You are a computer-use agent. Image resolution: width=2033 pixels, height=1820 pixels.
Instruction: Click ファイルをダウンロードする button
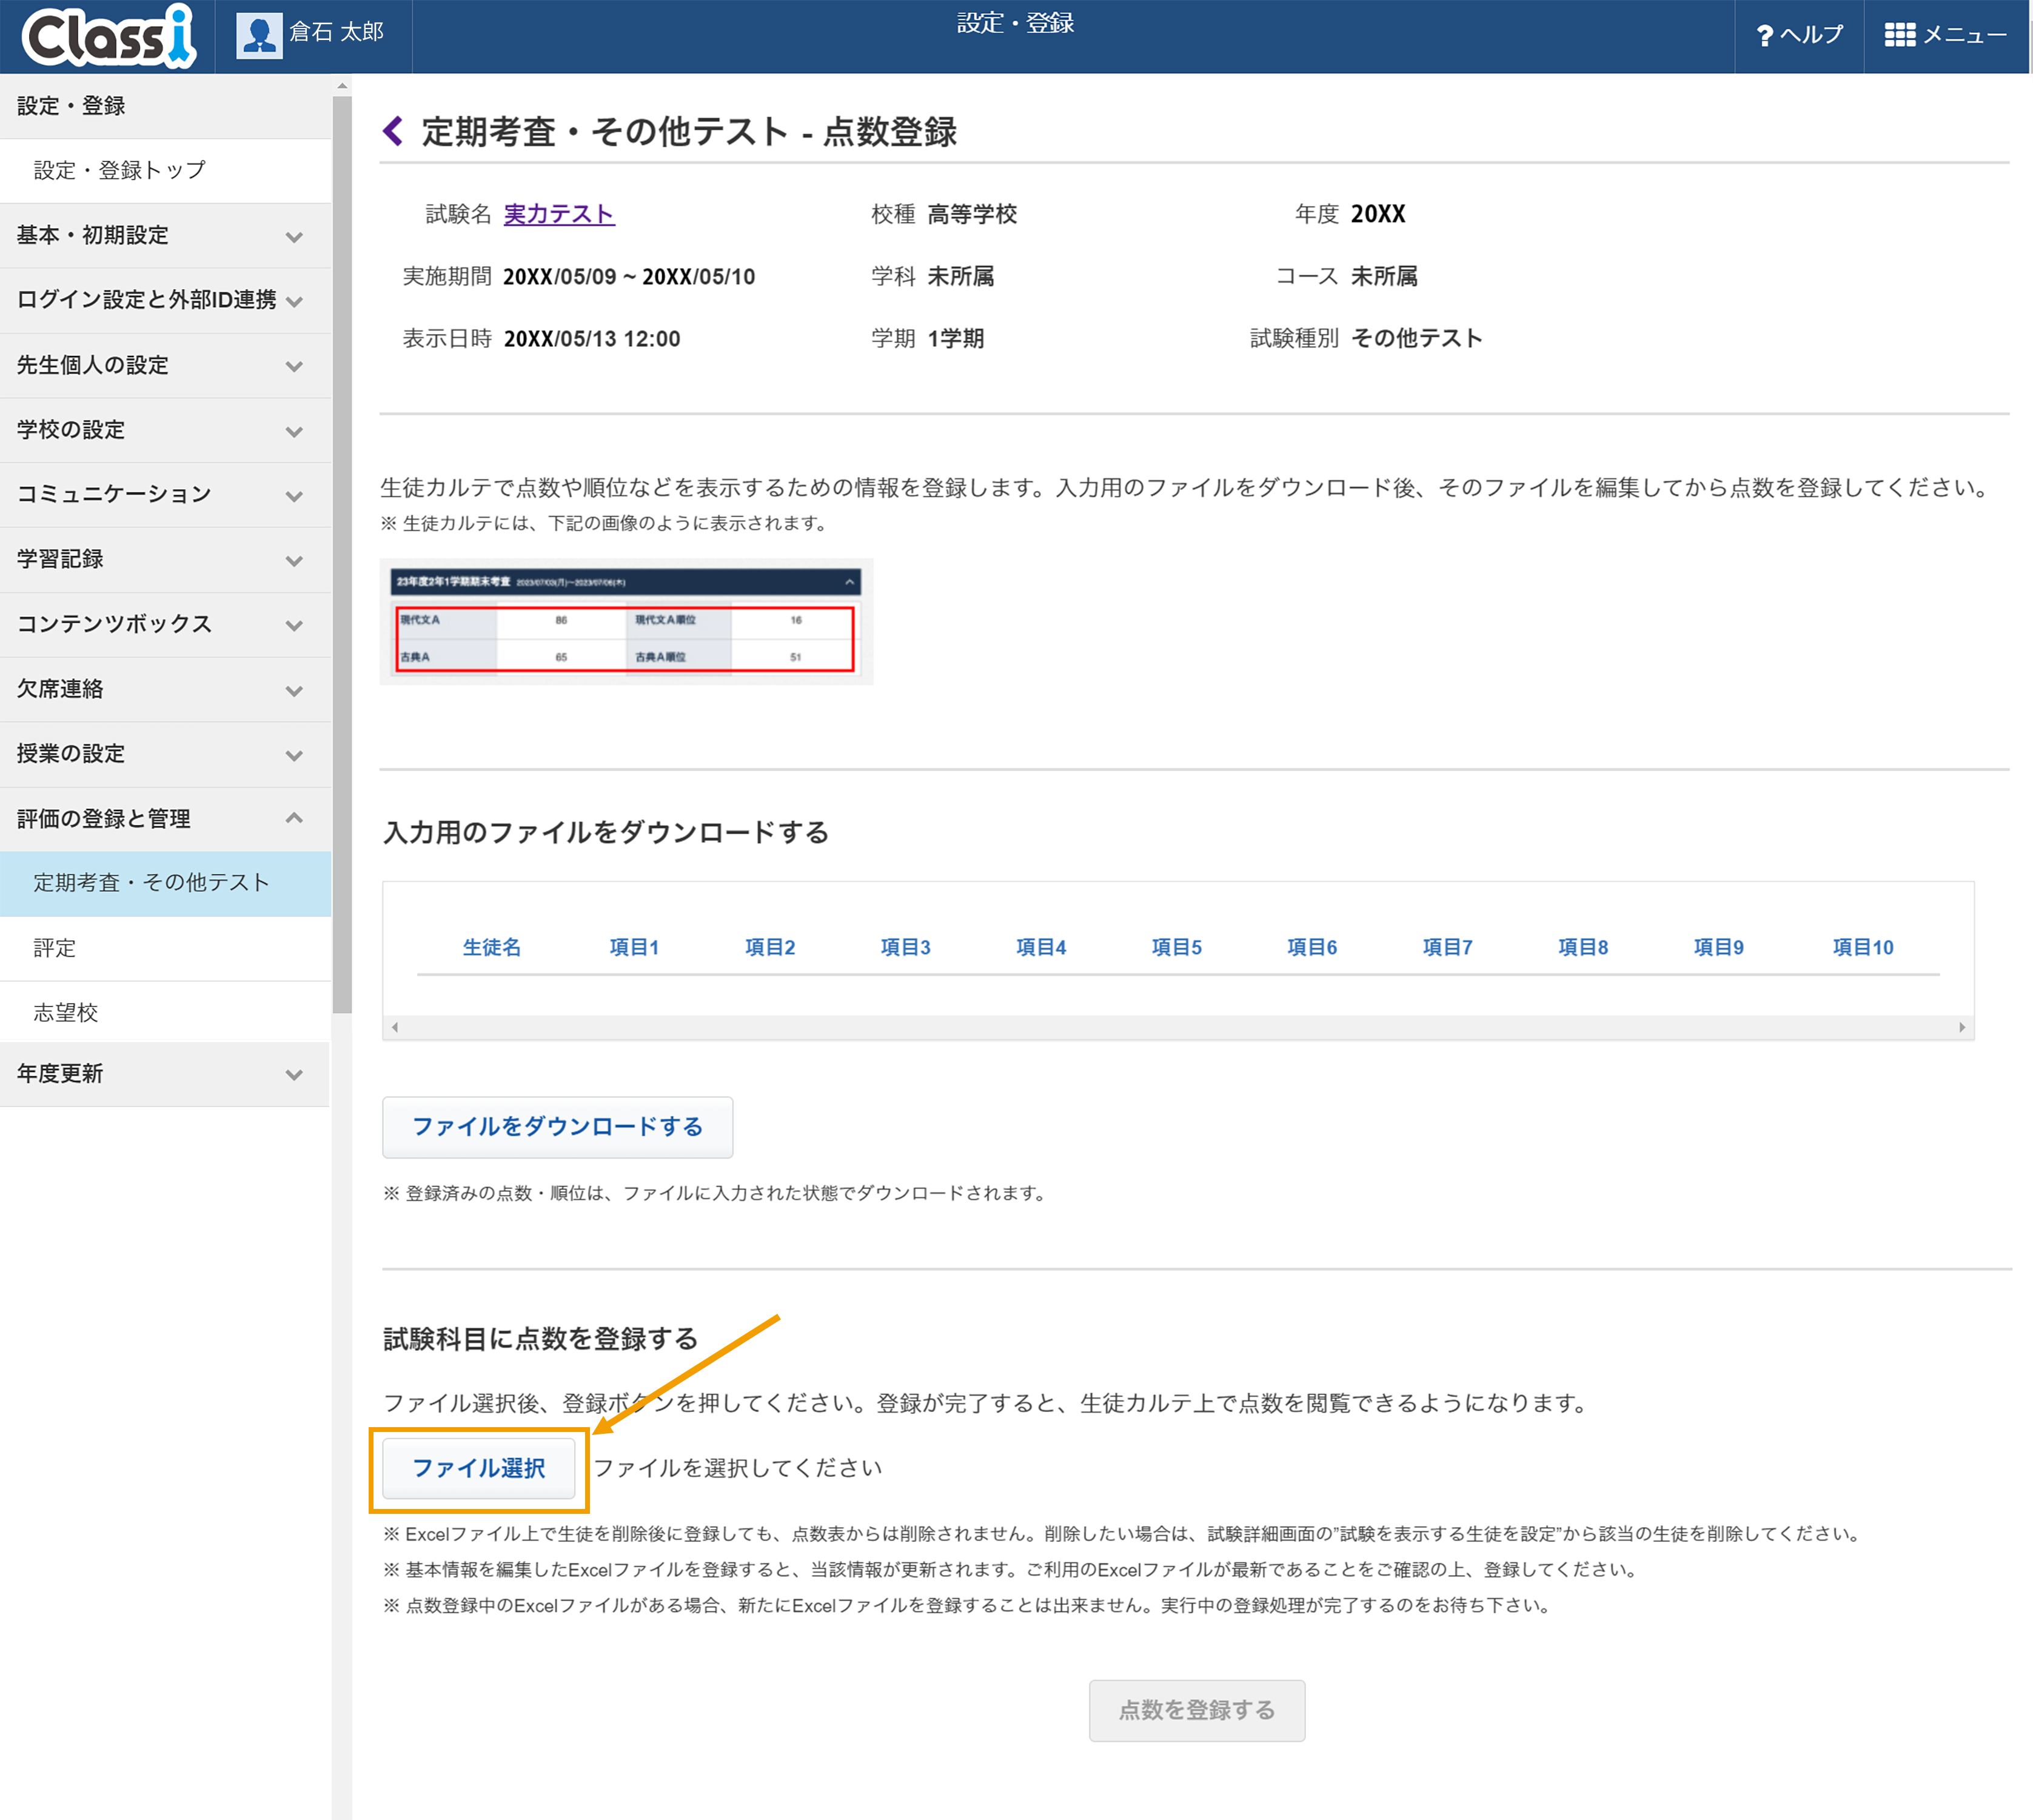pyautogui.click(x=557, y=1127)
